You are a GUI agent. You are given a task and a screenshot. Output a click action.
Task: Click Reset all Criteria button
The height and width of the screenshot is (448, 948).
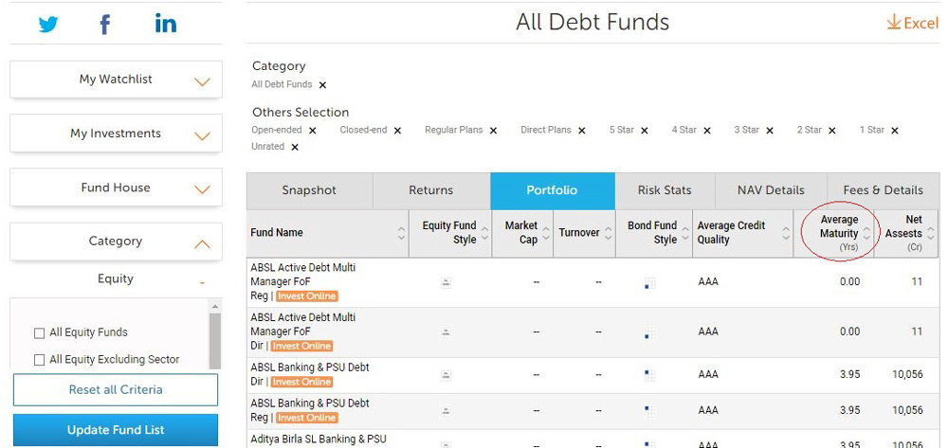click(x=116, y=389)
